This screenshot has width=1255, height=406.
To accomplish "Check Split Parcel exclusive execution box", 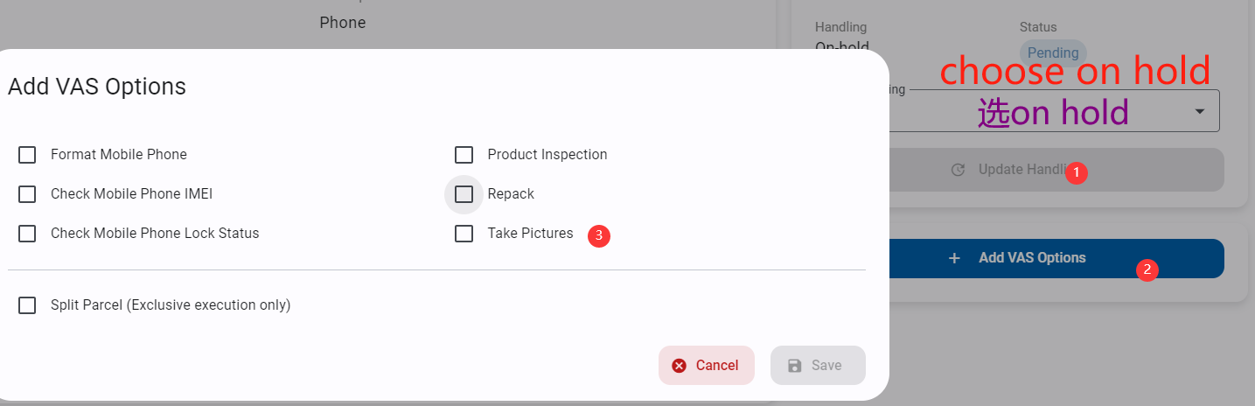I will coord(27,305).
